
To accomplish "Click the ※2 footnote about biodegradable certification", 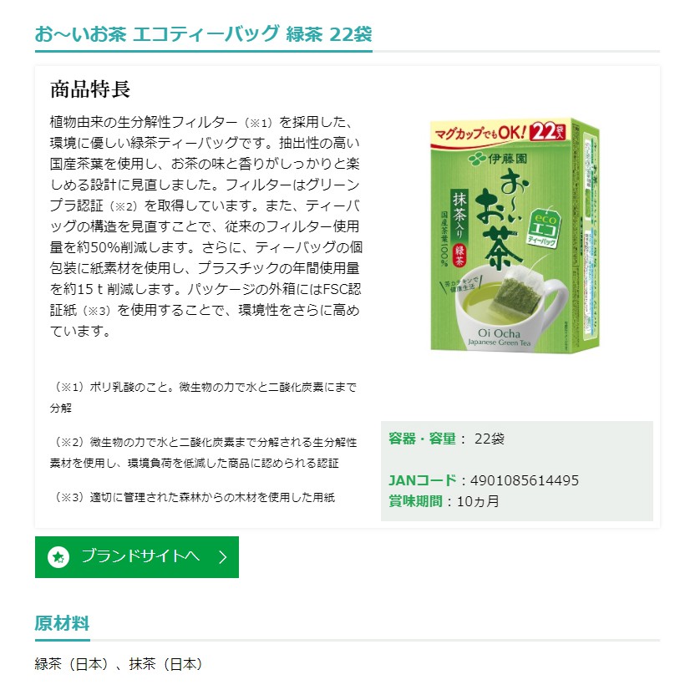I will point(203,453).
